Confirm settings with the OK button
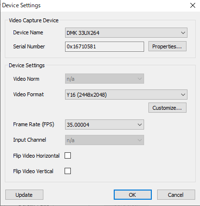This screenshot has height=206, width=200. point(133,195)
